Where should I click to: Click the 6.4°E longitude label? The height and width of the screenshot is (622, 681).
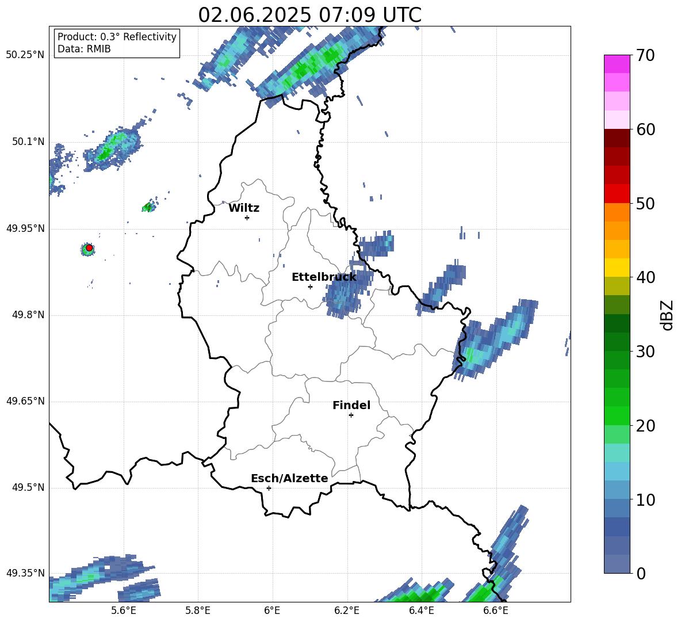tap(422, 610)
